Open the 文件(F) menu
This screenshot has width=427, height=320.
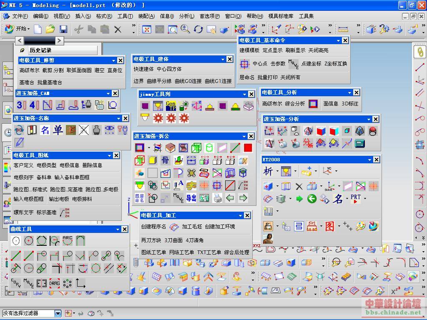tap(20, 16)
